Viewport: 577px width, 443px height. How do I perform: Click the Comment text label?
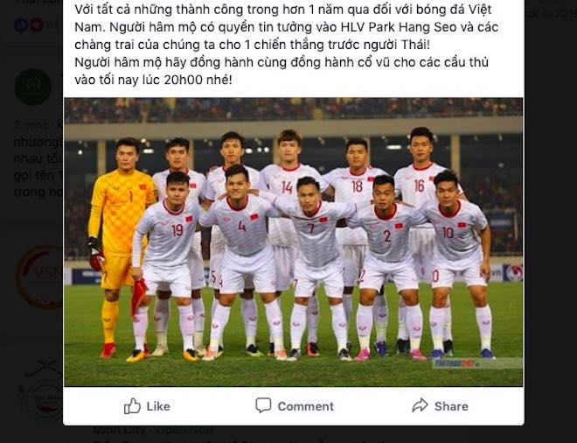pyautogui.click(x=305, y=406)
